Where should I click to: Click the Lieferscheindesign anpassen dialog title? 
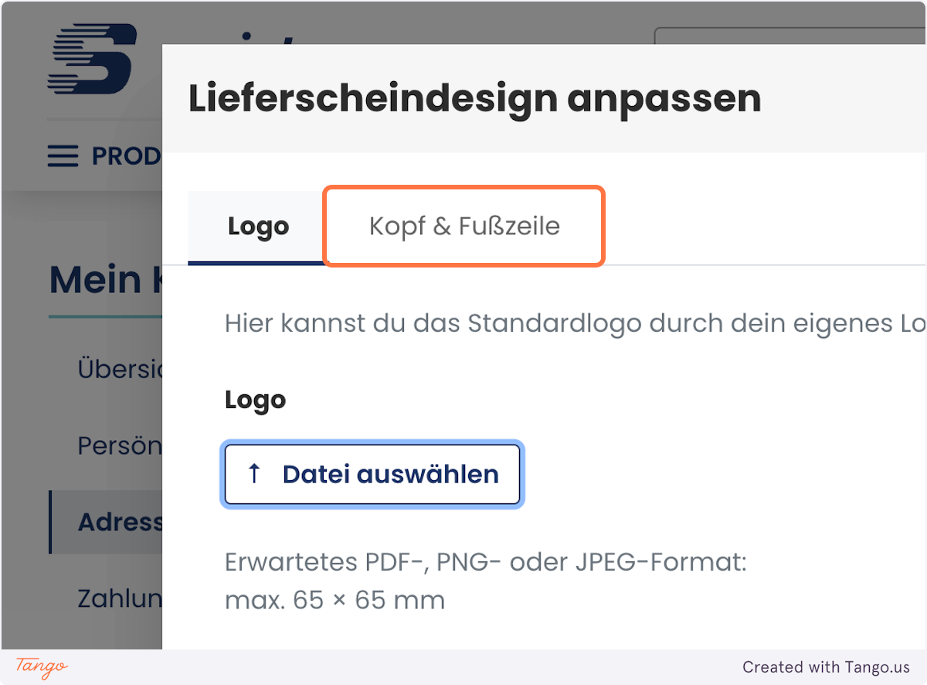click(x=474, y=98)
